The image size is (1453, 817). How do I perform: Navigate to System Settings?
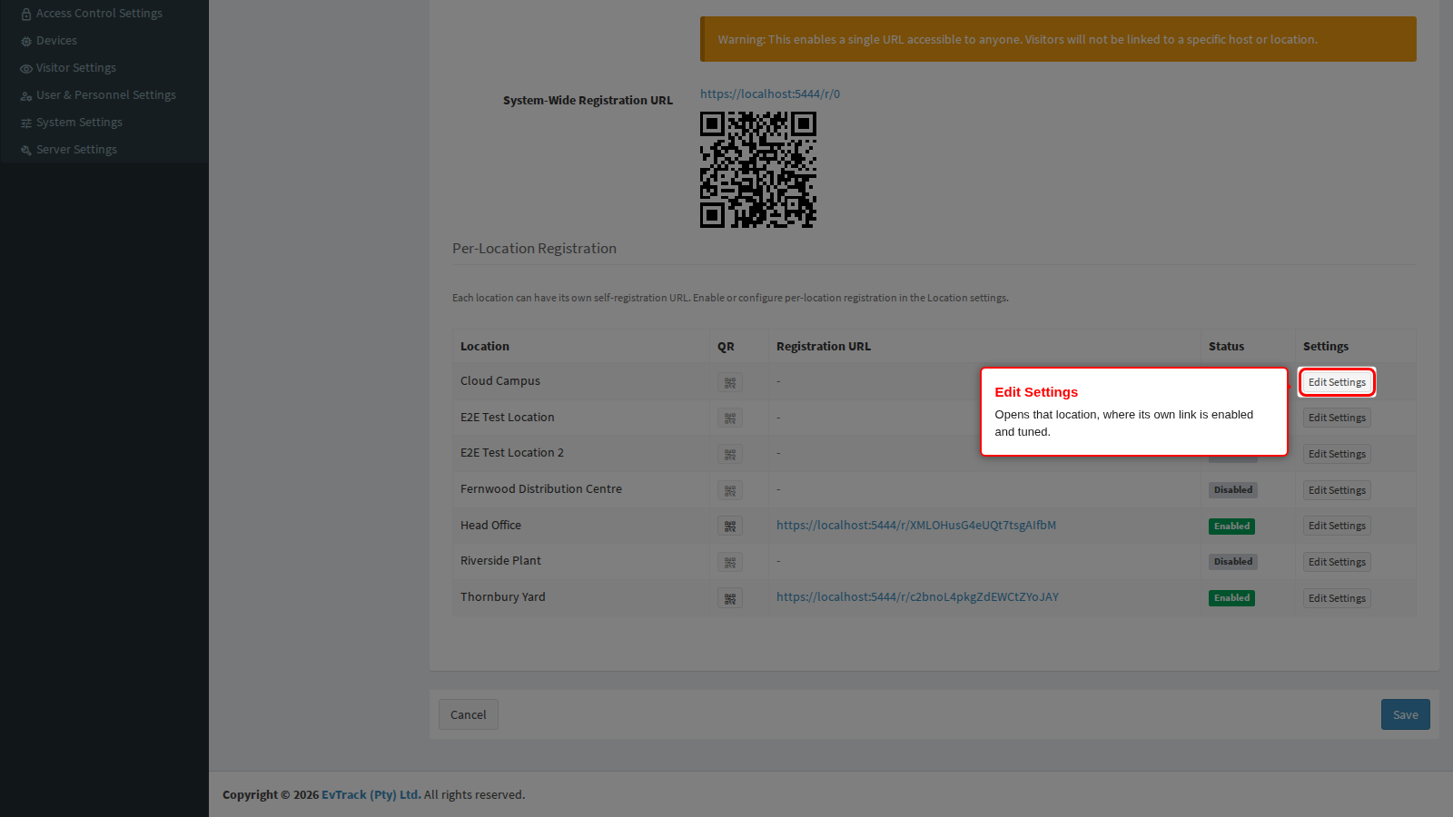point(71,123)
